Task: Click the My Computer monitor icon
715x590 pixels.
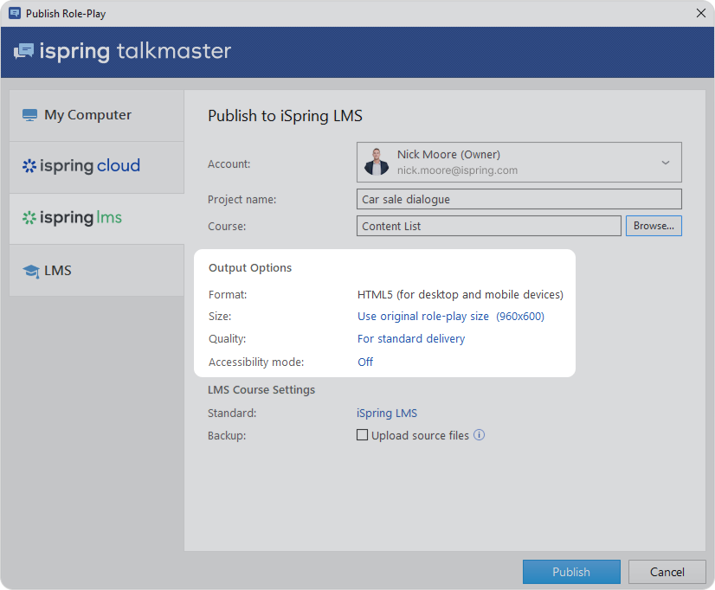Action: coord(30,115)
